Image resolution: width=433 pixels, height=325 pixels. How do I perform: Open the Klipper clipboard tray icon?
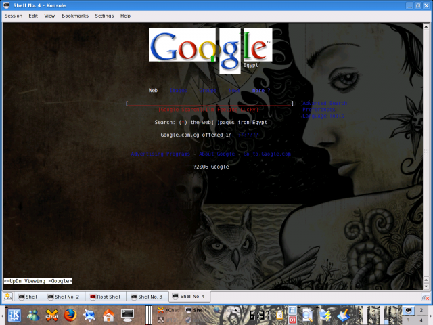tap(279, 315)
